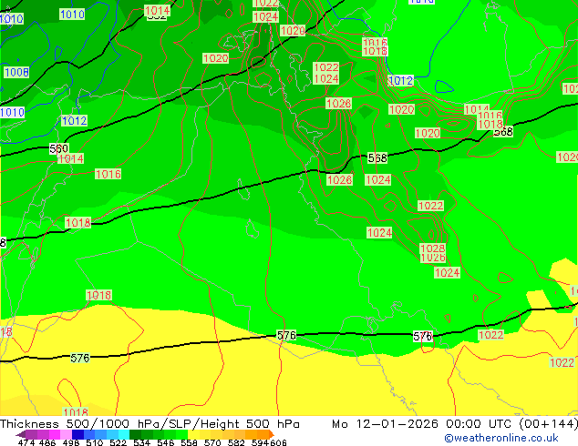This screenshot has width=578, height=446.
Task: Select legend value '546'
Action: pyautogui.click(x=166, y=442)
